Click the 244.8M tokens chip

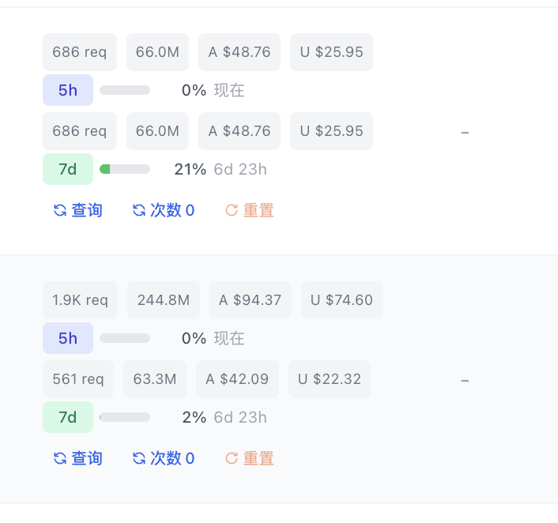click(x=164, y=300)
